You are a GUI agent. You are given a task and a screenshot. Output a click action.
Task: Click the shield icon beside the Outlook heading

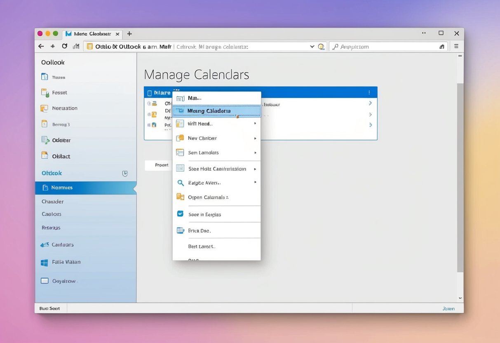pyautogui.click(x=125, y=174)
